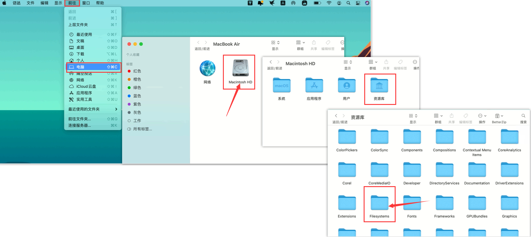
Task: Select the 蓝色 blue tag in sidebar
Action: click(137, 96)
